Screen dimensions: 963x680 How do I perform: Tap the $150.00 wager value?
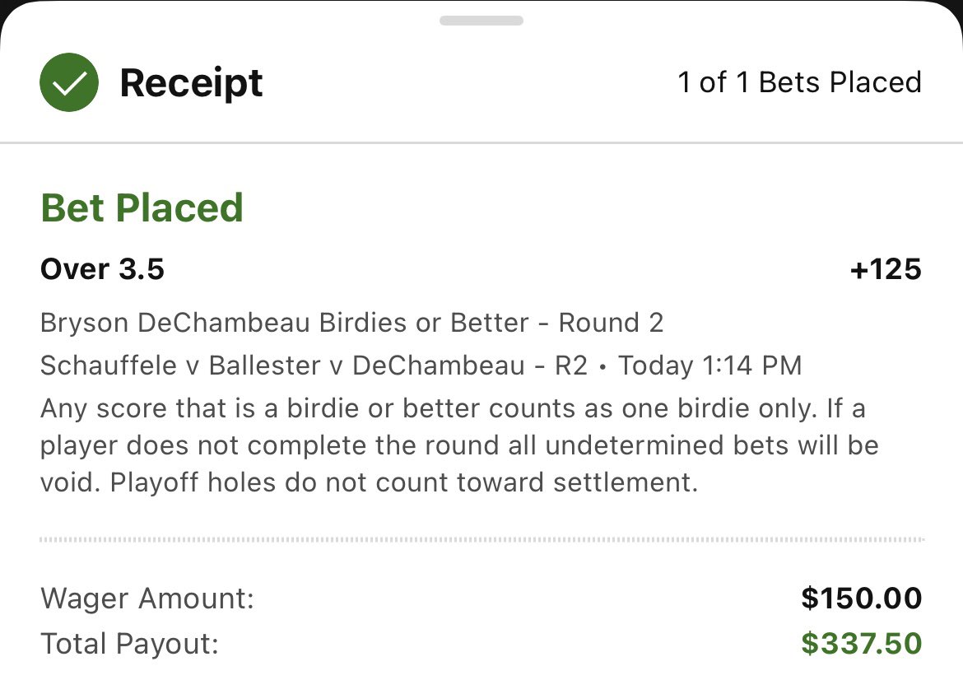coord(862,598)
